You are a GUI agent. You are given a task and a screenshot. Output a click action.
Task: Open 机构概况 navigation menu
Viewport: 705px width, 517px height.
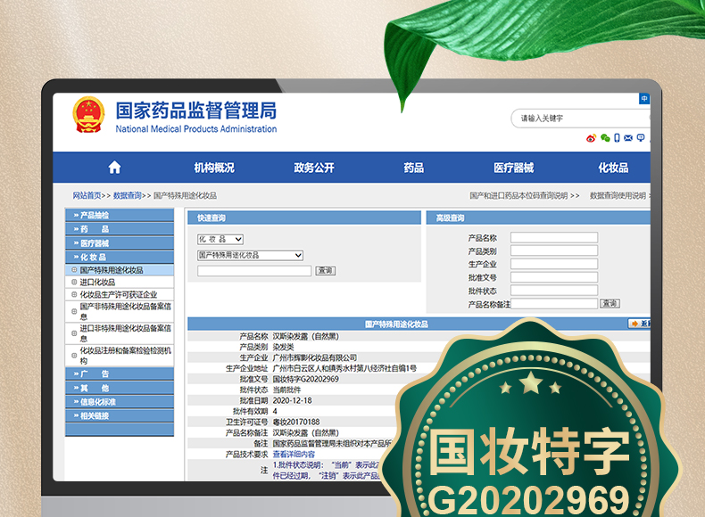[x=214, y=168]
